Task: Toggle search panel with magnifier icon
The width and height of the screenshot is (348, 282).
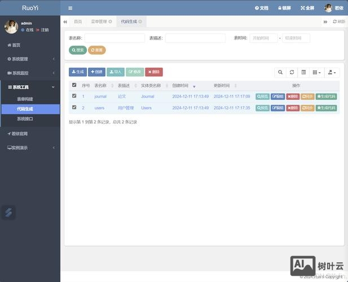Action: coord(280,72)
